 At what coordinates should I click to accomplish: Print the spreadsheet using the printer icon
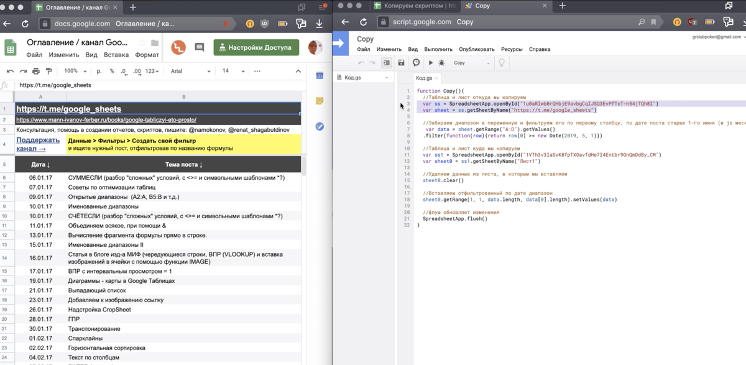tap(35, 72)
